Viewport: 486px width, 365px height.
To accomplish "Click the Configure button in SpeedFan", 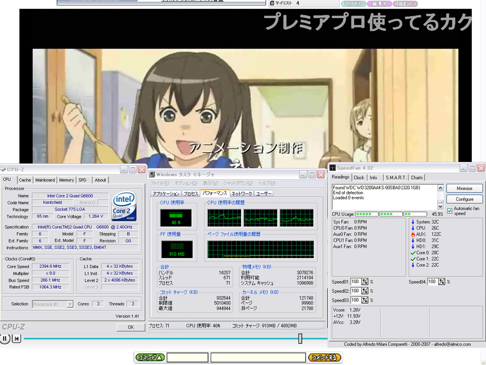I will (x=464, y=199).
